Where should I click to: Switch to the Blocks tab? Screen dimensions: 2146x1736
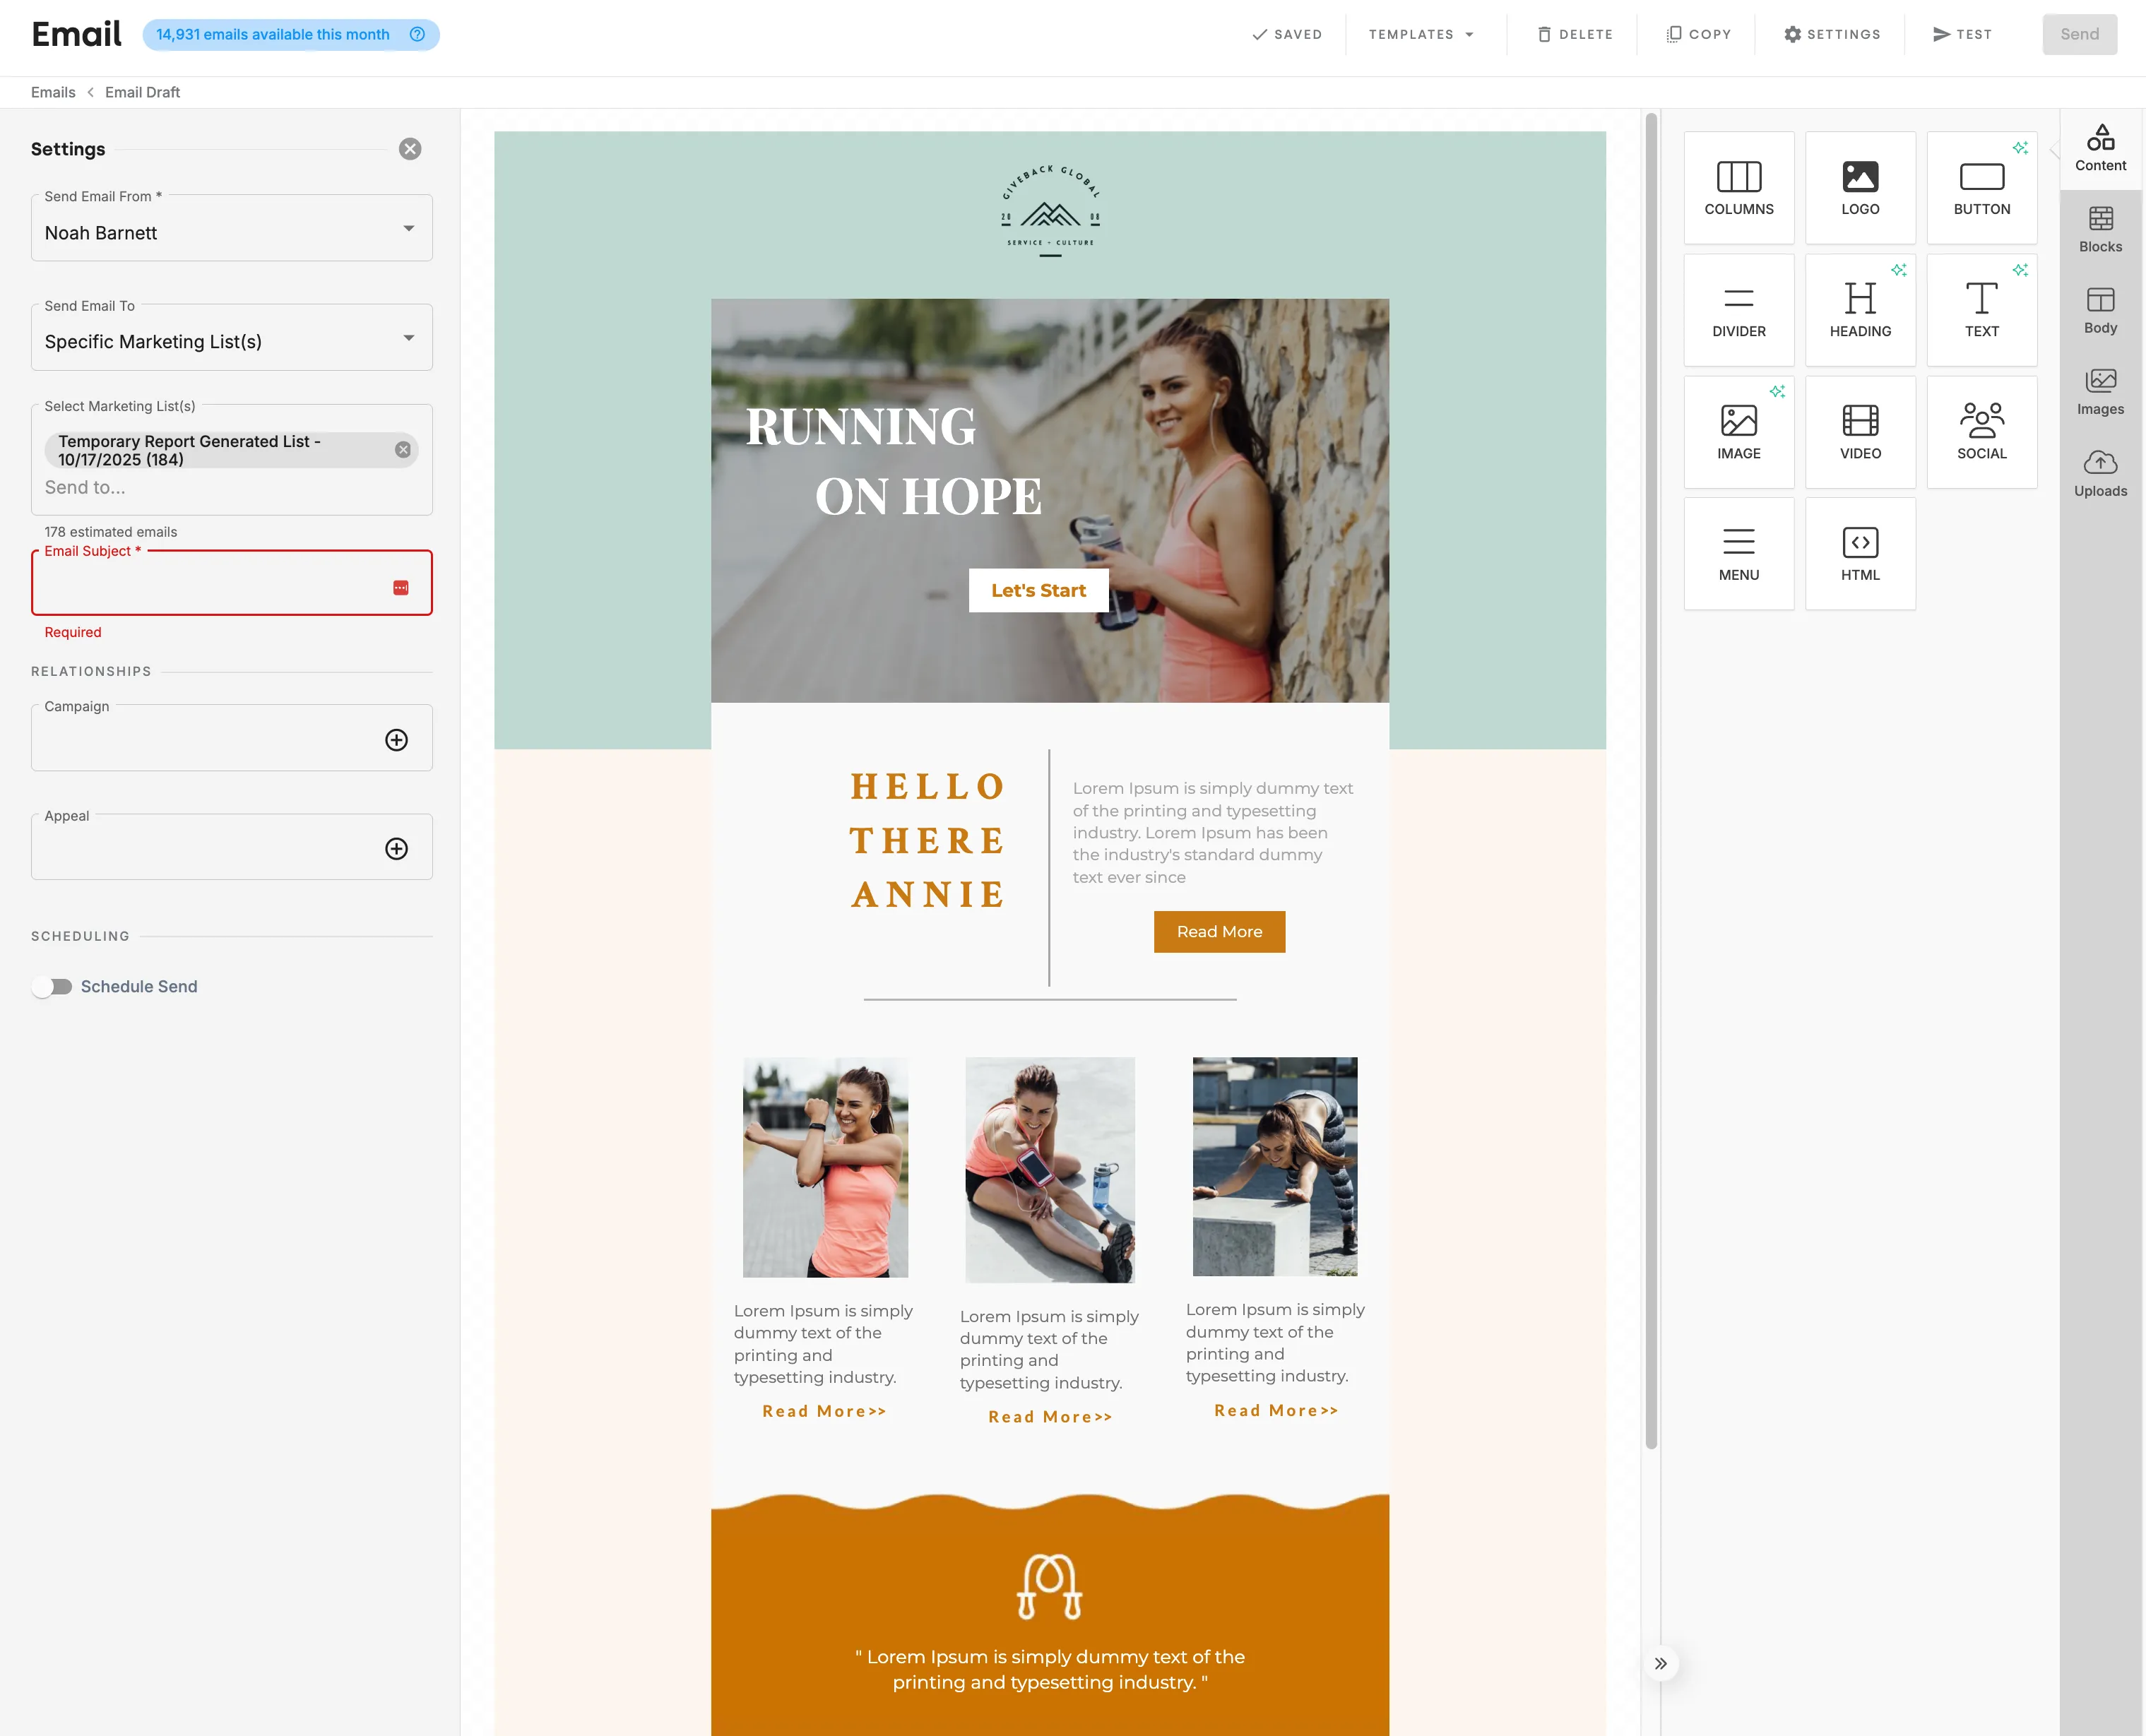(2100, 230)
